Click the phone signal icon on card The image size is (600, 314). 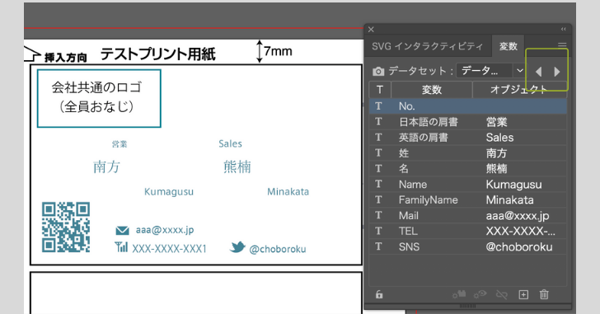pos(121,247)
